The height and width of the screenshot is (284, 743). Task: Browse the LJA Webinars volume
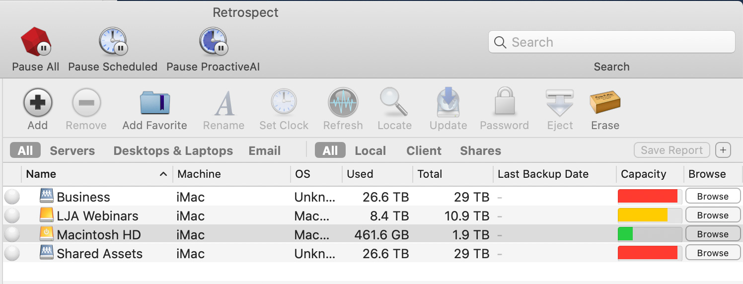tap(713, 215)
